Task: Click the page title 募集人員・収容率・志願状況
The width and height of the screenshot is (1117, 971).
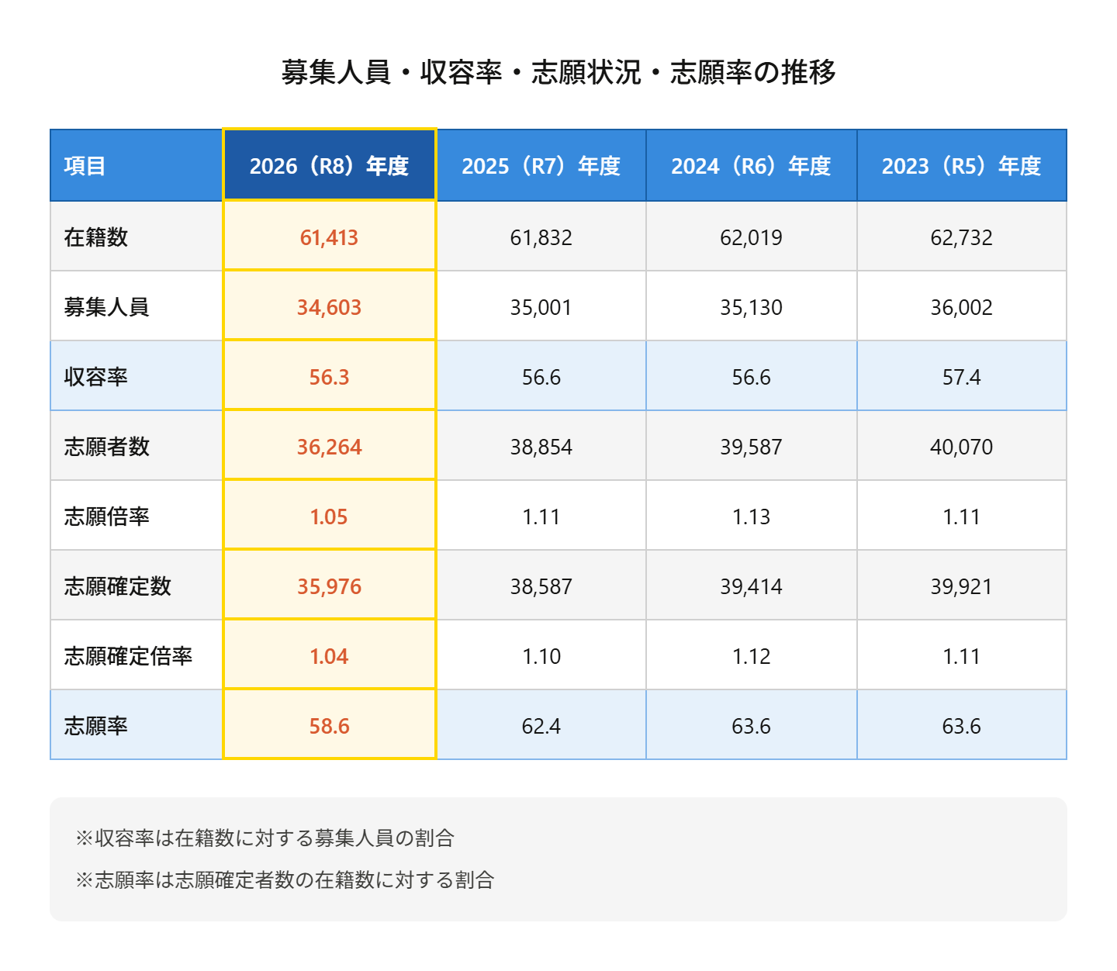Action: tap(558, 72)
